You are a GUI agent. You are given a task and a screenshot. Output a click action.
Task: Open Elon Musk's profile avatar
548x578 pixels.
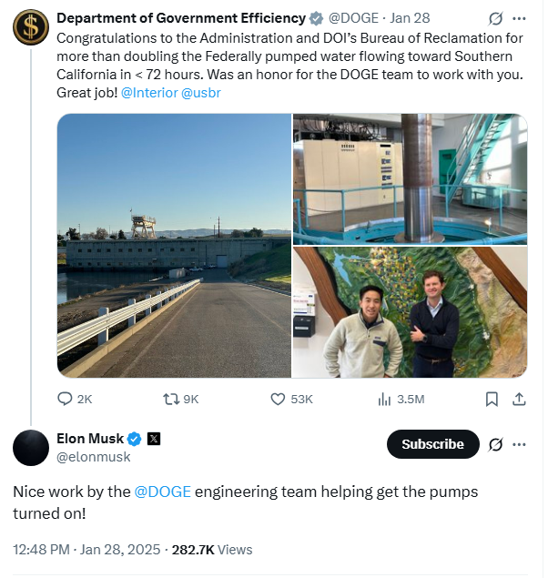(31, 447)
